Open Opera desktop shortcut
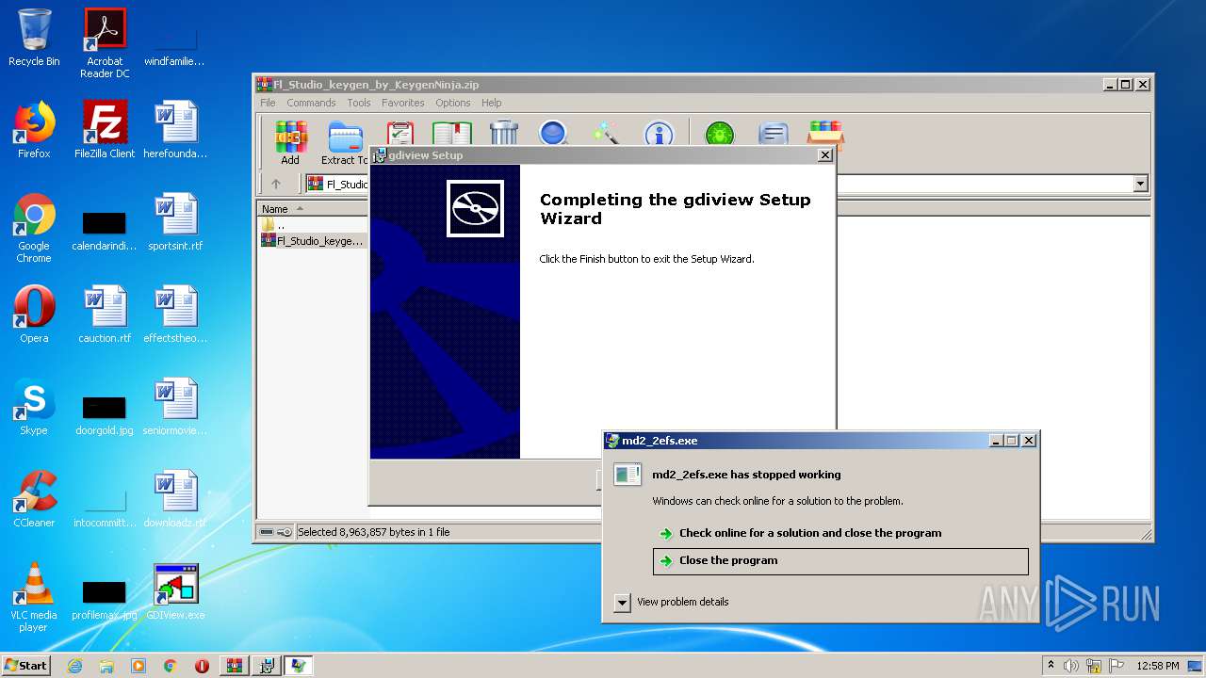 pyautogui.click(x=34, y=315)
